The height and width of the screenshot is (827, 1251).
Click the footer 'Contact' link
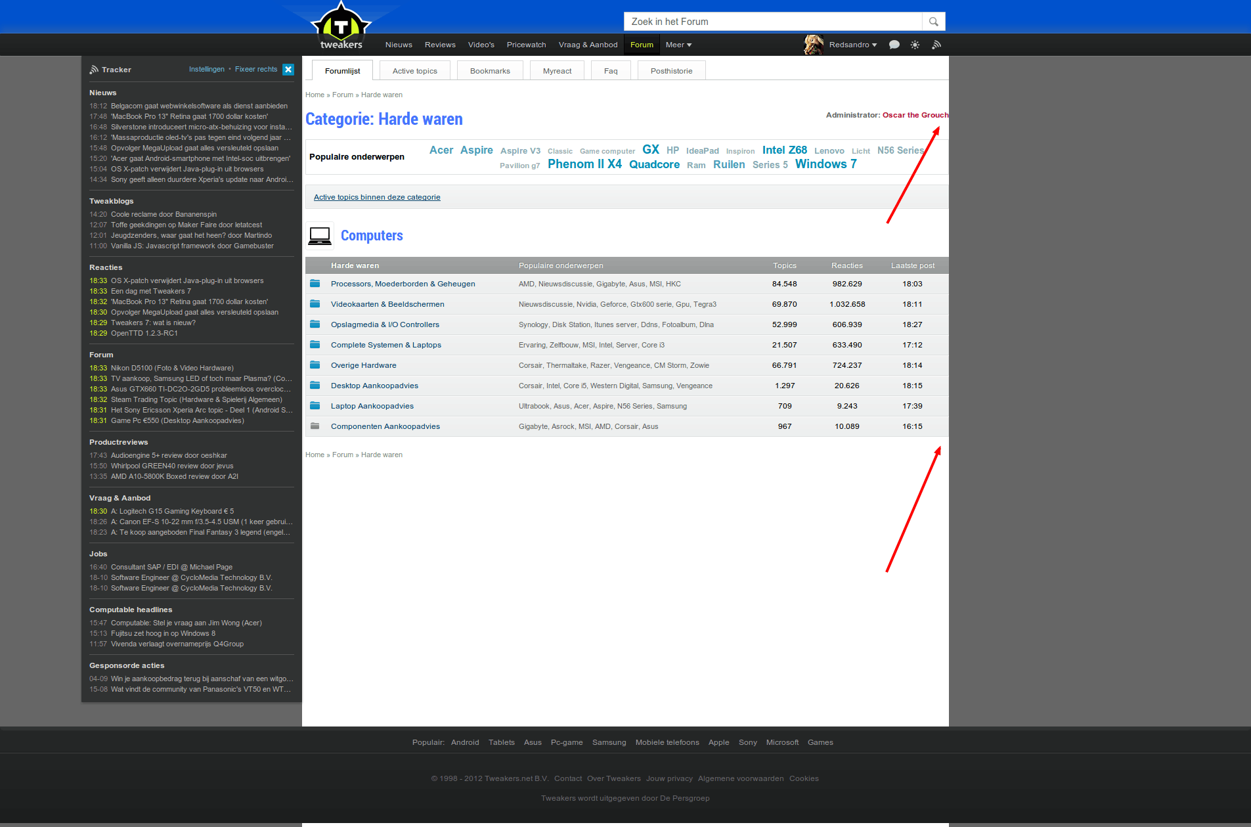[568, 778]
